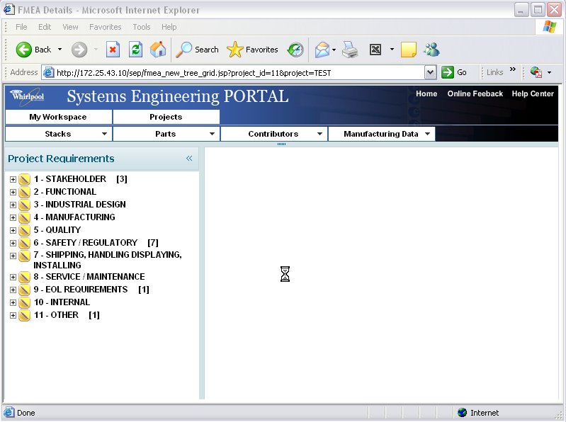This screenshot has width=566, height=422.
Task: Expand the 11 - OTHER node
Action: tap(13, 315)
